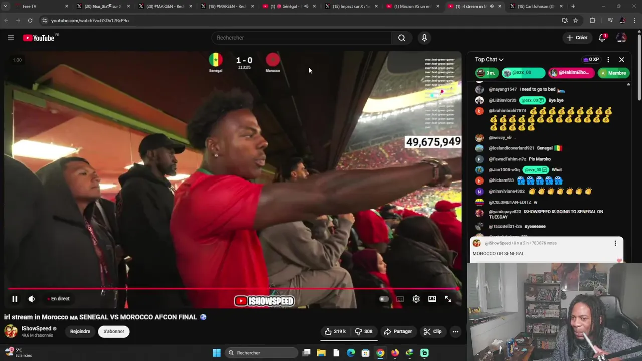The height and width of the screenshot is (361, 642).
Task: Subscribe with the S'abonner button
Action: [x=114, y=331]
